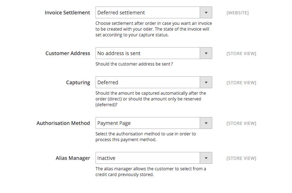Viewport: 292px width, 193px height.
Task: Click the Customer Address dropdown arrow
Action: (x=206, y=53)
